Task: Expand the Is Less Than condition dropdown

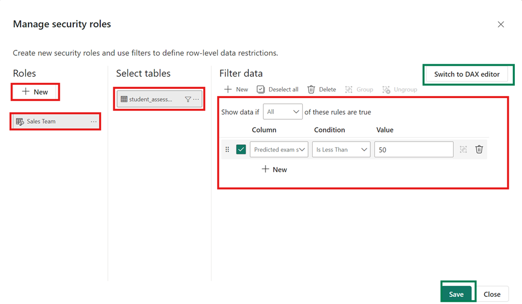Action: click(341, 149)
